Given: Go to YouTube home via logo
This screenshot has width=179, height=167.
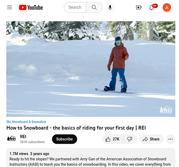Looking at the screenshot, I should pyautogui.click(x=31, y=8).
